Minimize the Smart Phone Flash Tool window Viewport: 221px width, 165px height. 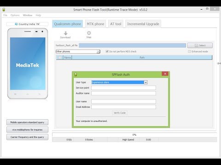point(201,9)
